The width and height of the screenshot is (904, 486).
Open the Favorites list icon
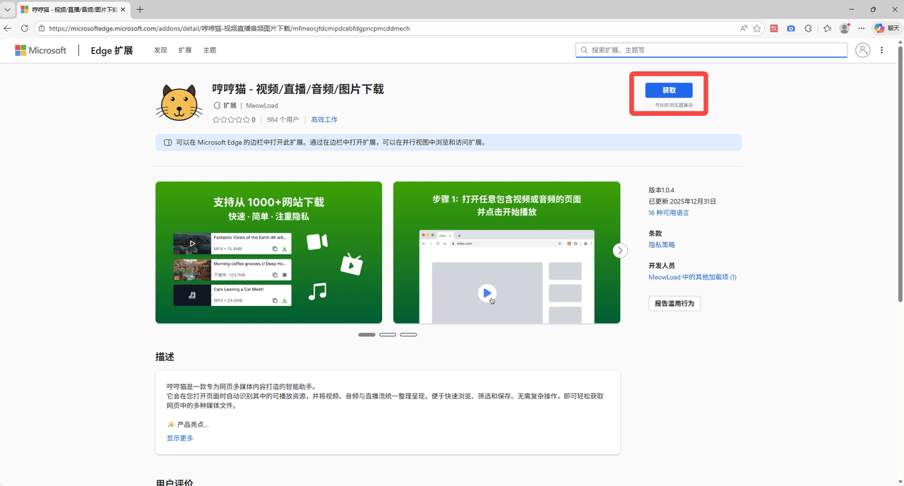pos(827,28)
